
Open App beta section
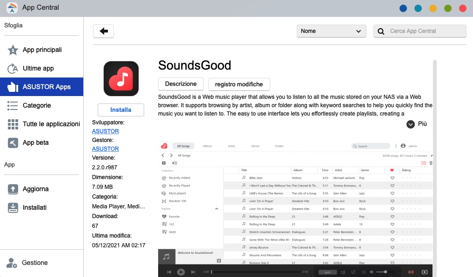pyautogui.click(x=42, y=143)
